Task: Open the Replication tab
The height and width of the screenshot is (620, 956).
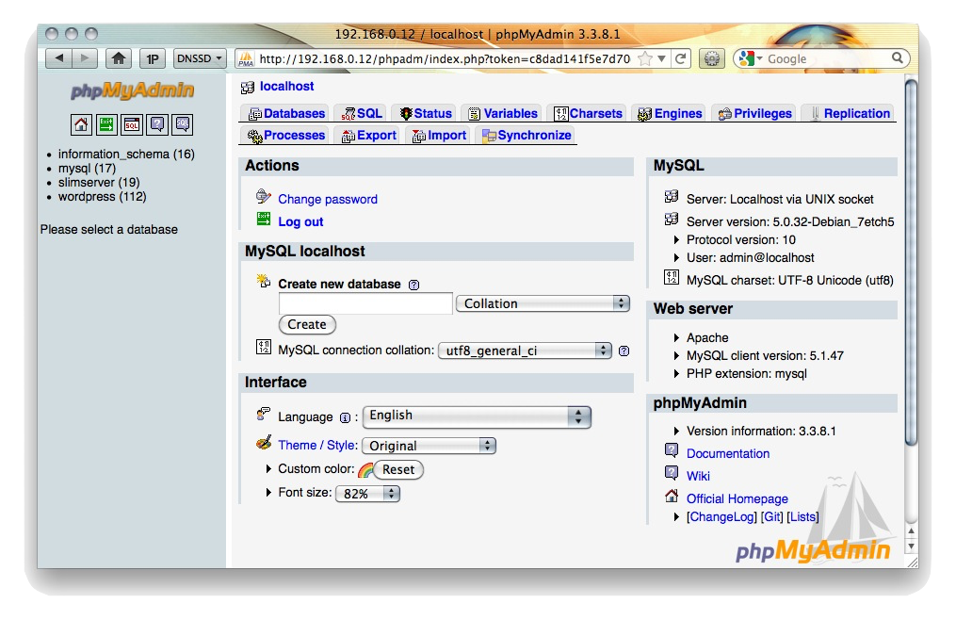Action: (850, 113)
